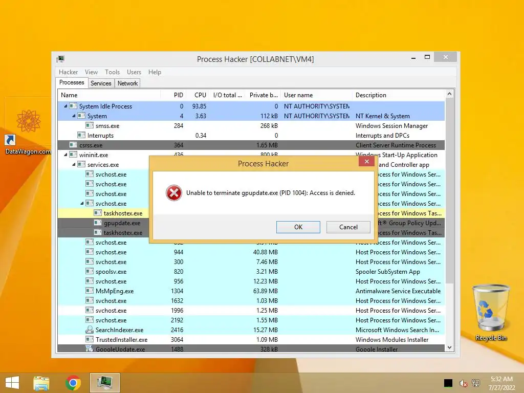This screenshot has height=393, width=524.
Task: Click the spoolsv.exe process icon
Action: tap(89, 271)
